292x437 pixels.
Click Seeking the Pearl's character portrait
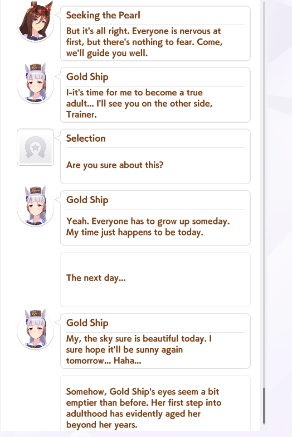coord(35,22)
